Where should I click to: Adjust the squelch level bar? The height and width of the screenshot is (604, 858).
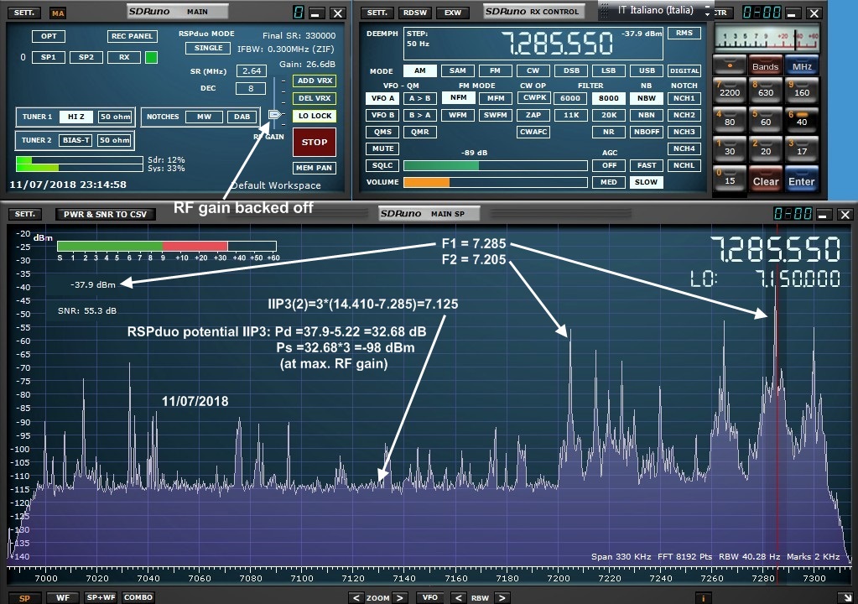pos(495,166)
